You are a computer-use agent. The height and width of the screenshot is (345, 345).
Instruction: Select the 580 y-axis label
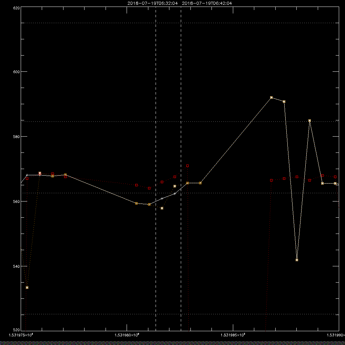(17, 136)
